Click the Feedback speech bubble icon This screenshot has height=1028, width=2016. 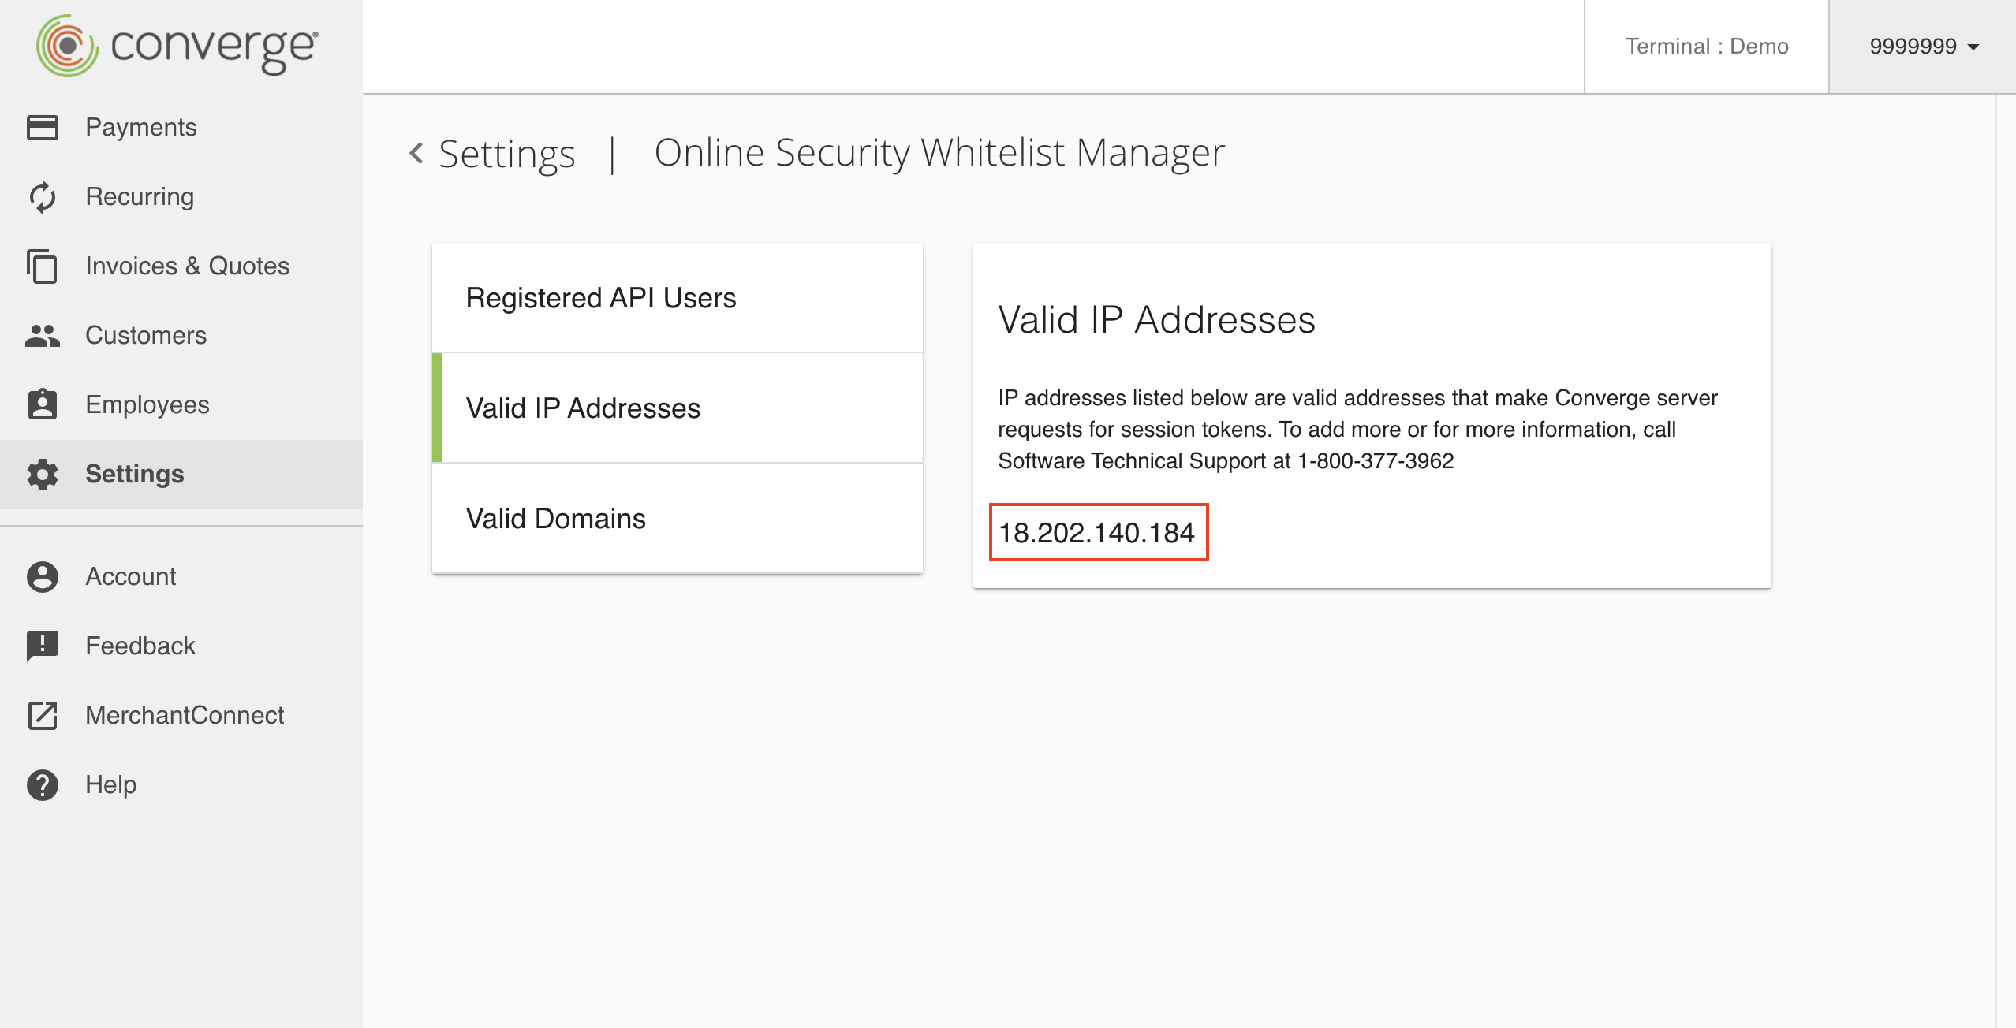(43, 646)
